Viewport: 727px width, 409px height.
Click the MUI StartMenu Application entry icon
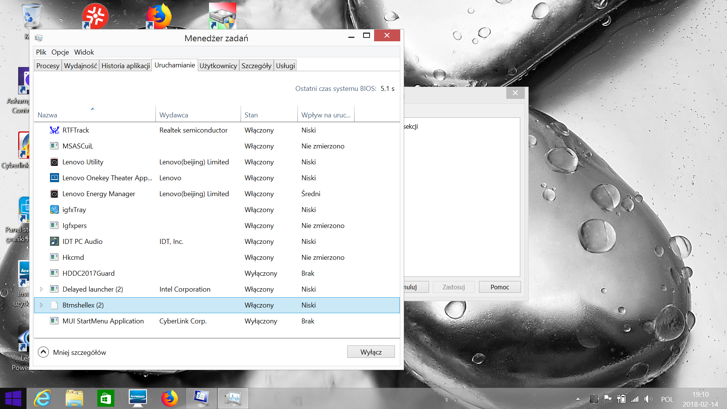point(55,321)
